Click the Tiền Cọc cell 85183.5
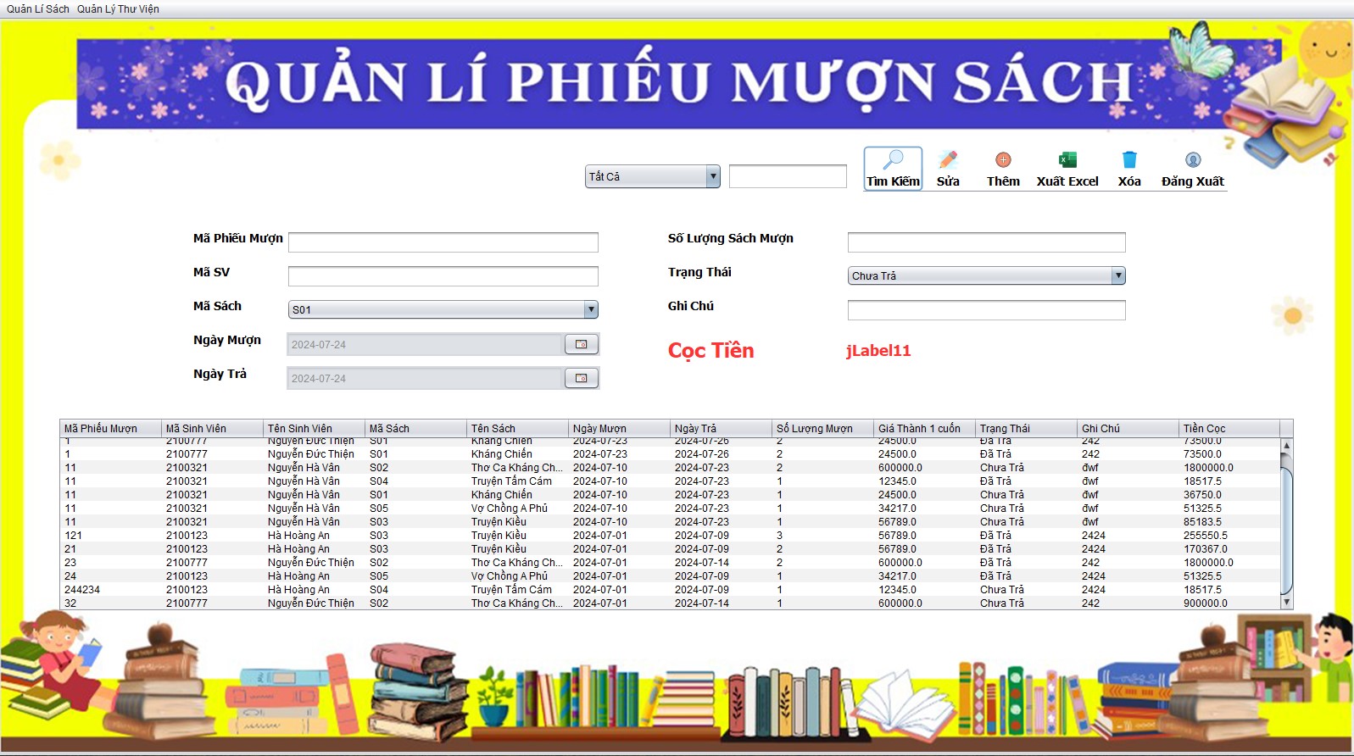 (x=1229, y=521)
